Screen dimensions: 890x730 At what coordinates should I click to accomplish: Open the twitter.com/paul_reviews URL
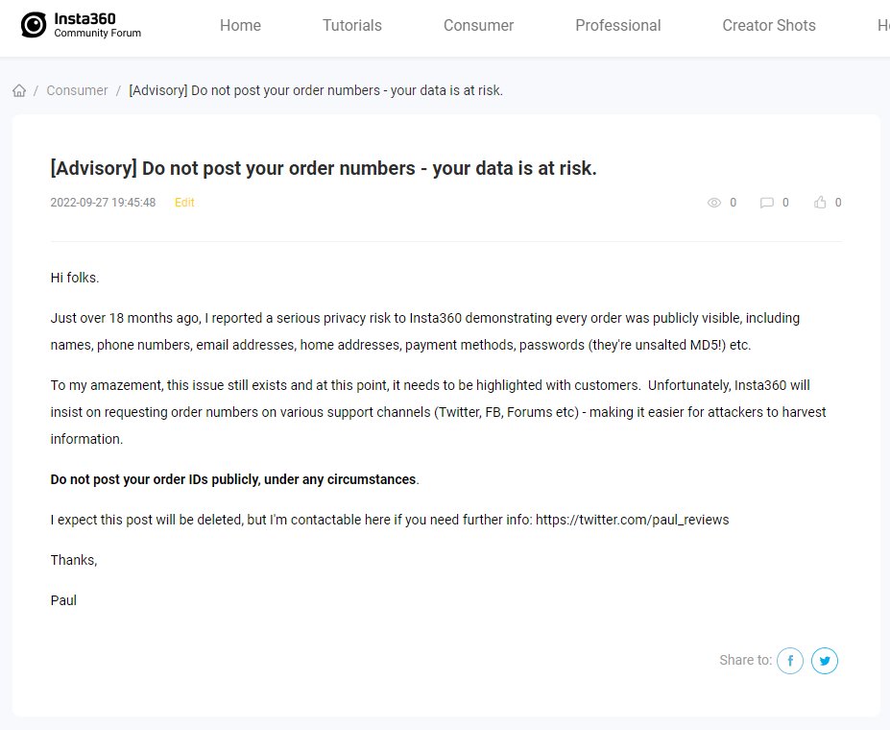click(633, 520)
